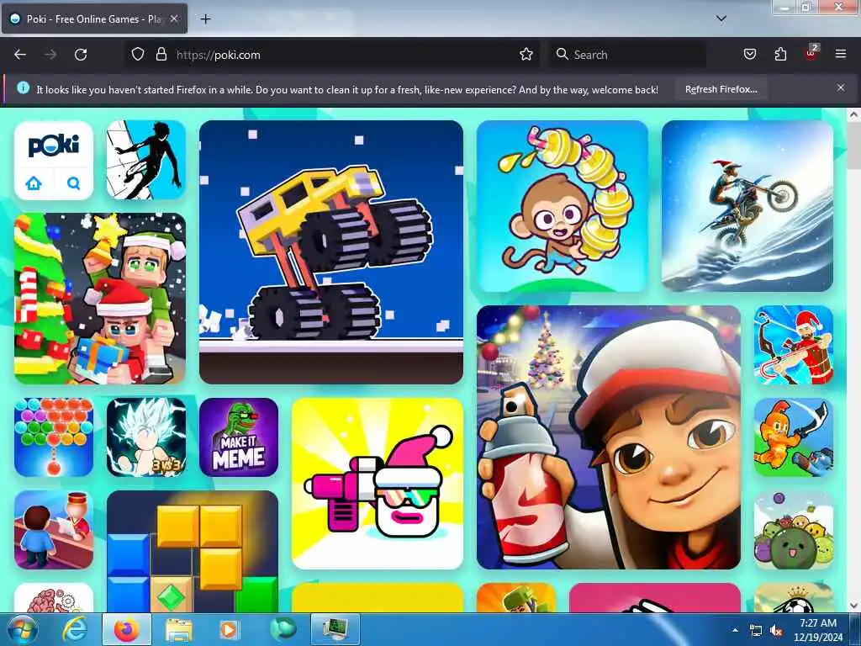Screen dimensions: 861x646
Task: Click the Poki logo
Action: point(53,146)
